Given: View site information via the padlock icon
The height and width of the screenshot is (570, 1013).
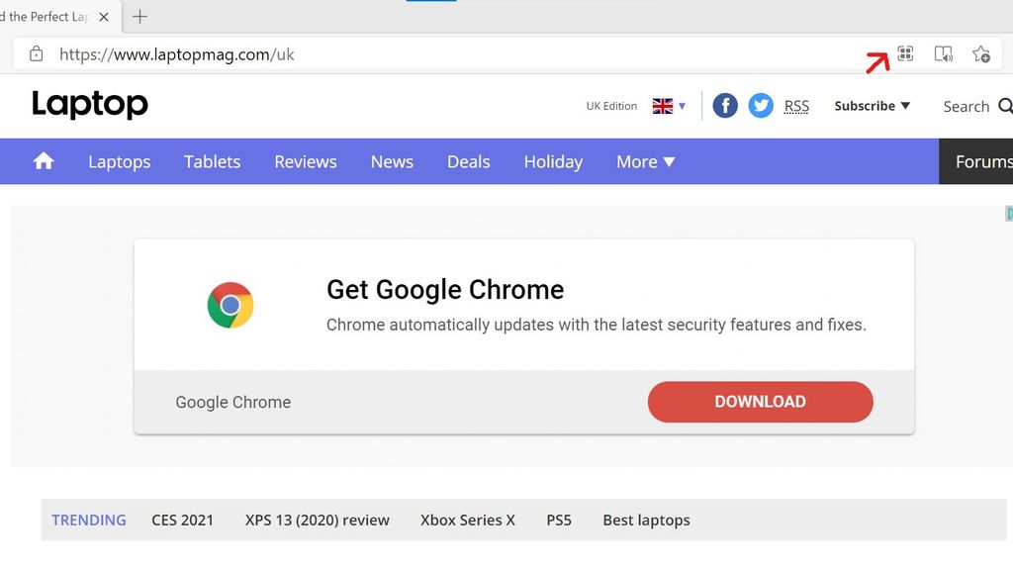Looking at the screenshot, I should tap(35, 54).
